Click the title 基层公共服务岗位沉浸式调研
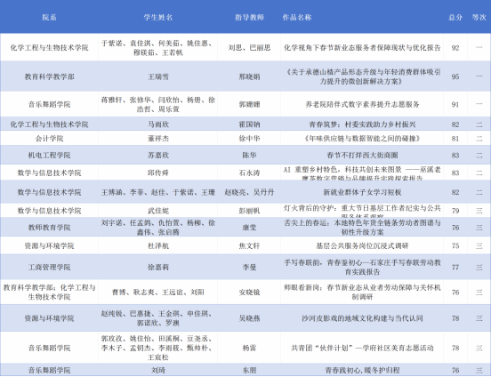 point(362,245)
